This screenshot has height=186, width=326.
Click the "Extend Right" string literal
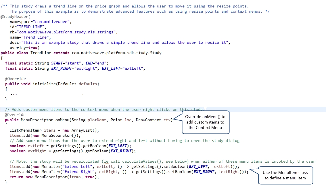78,172
